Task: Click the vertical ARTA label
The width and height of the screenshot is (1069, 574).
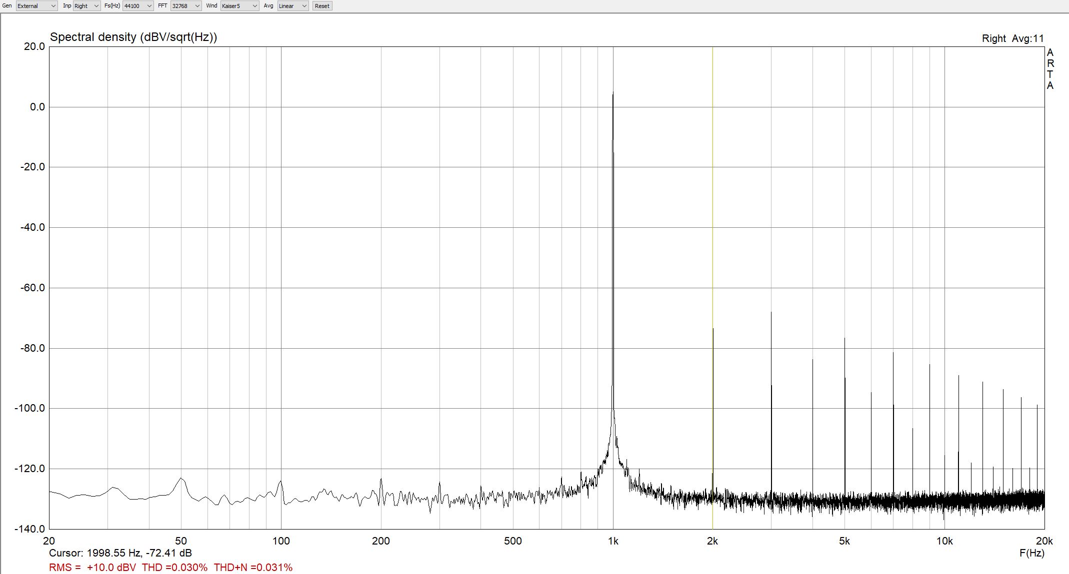Action: click(1050, 69)
